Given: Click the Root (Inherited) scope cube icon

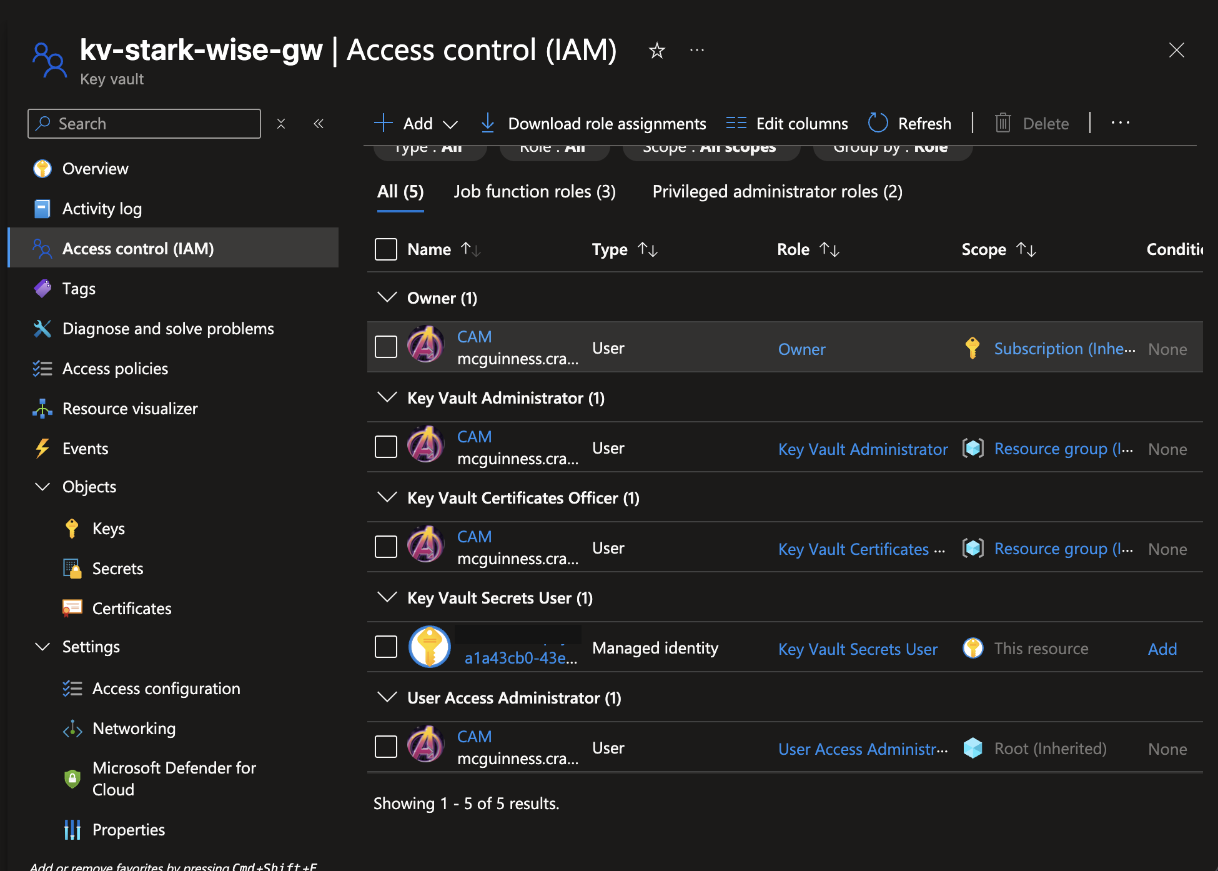Looking at the screenshot, I should tap(973, 748).
